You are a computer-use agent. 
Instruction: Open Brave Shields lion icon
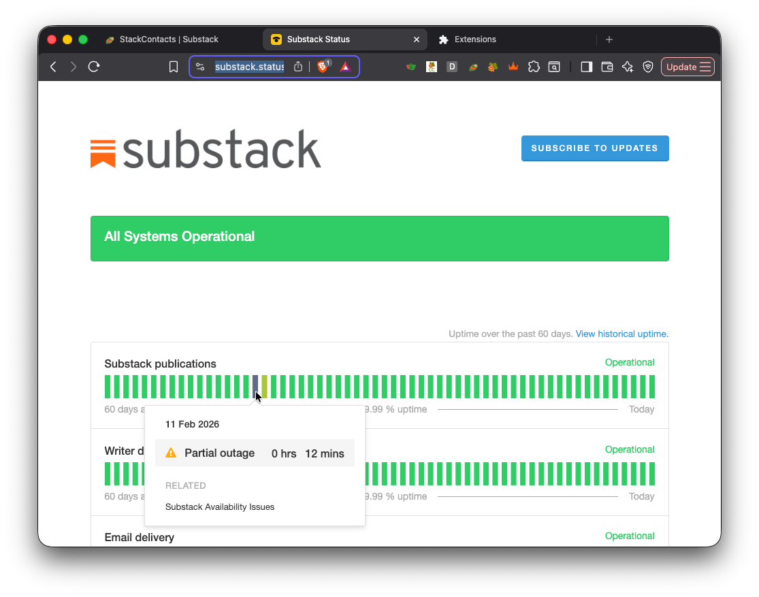click(323, 66)
